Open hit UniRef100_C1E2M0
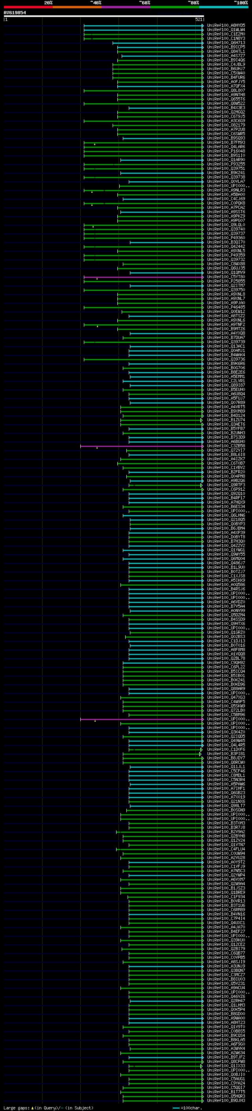The width and height of the screenshot is (252, 1111). coord(226,34)
